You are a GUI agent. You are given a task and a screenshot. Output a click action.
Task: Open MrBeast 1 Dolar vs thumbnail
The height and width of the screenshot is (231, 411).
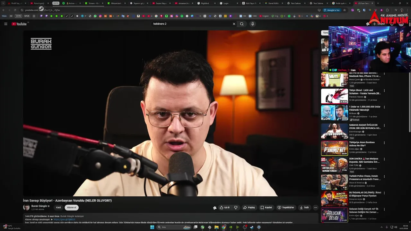tap(334, 113)
